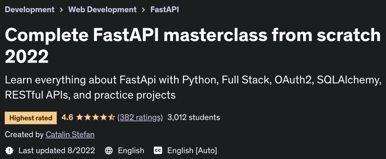Click the third rating star
The height and width of the screenshot is (159, 386).
coord(96,117)
